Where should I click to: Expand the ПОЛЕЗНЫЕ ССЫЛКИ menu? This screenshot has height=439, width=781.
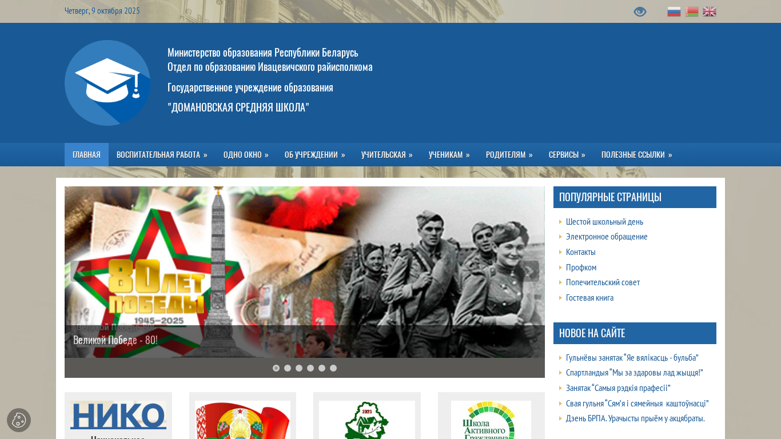pos(637,155)
